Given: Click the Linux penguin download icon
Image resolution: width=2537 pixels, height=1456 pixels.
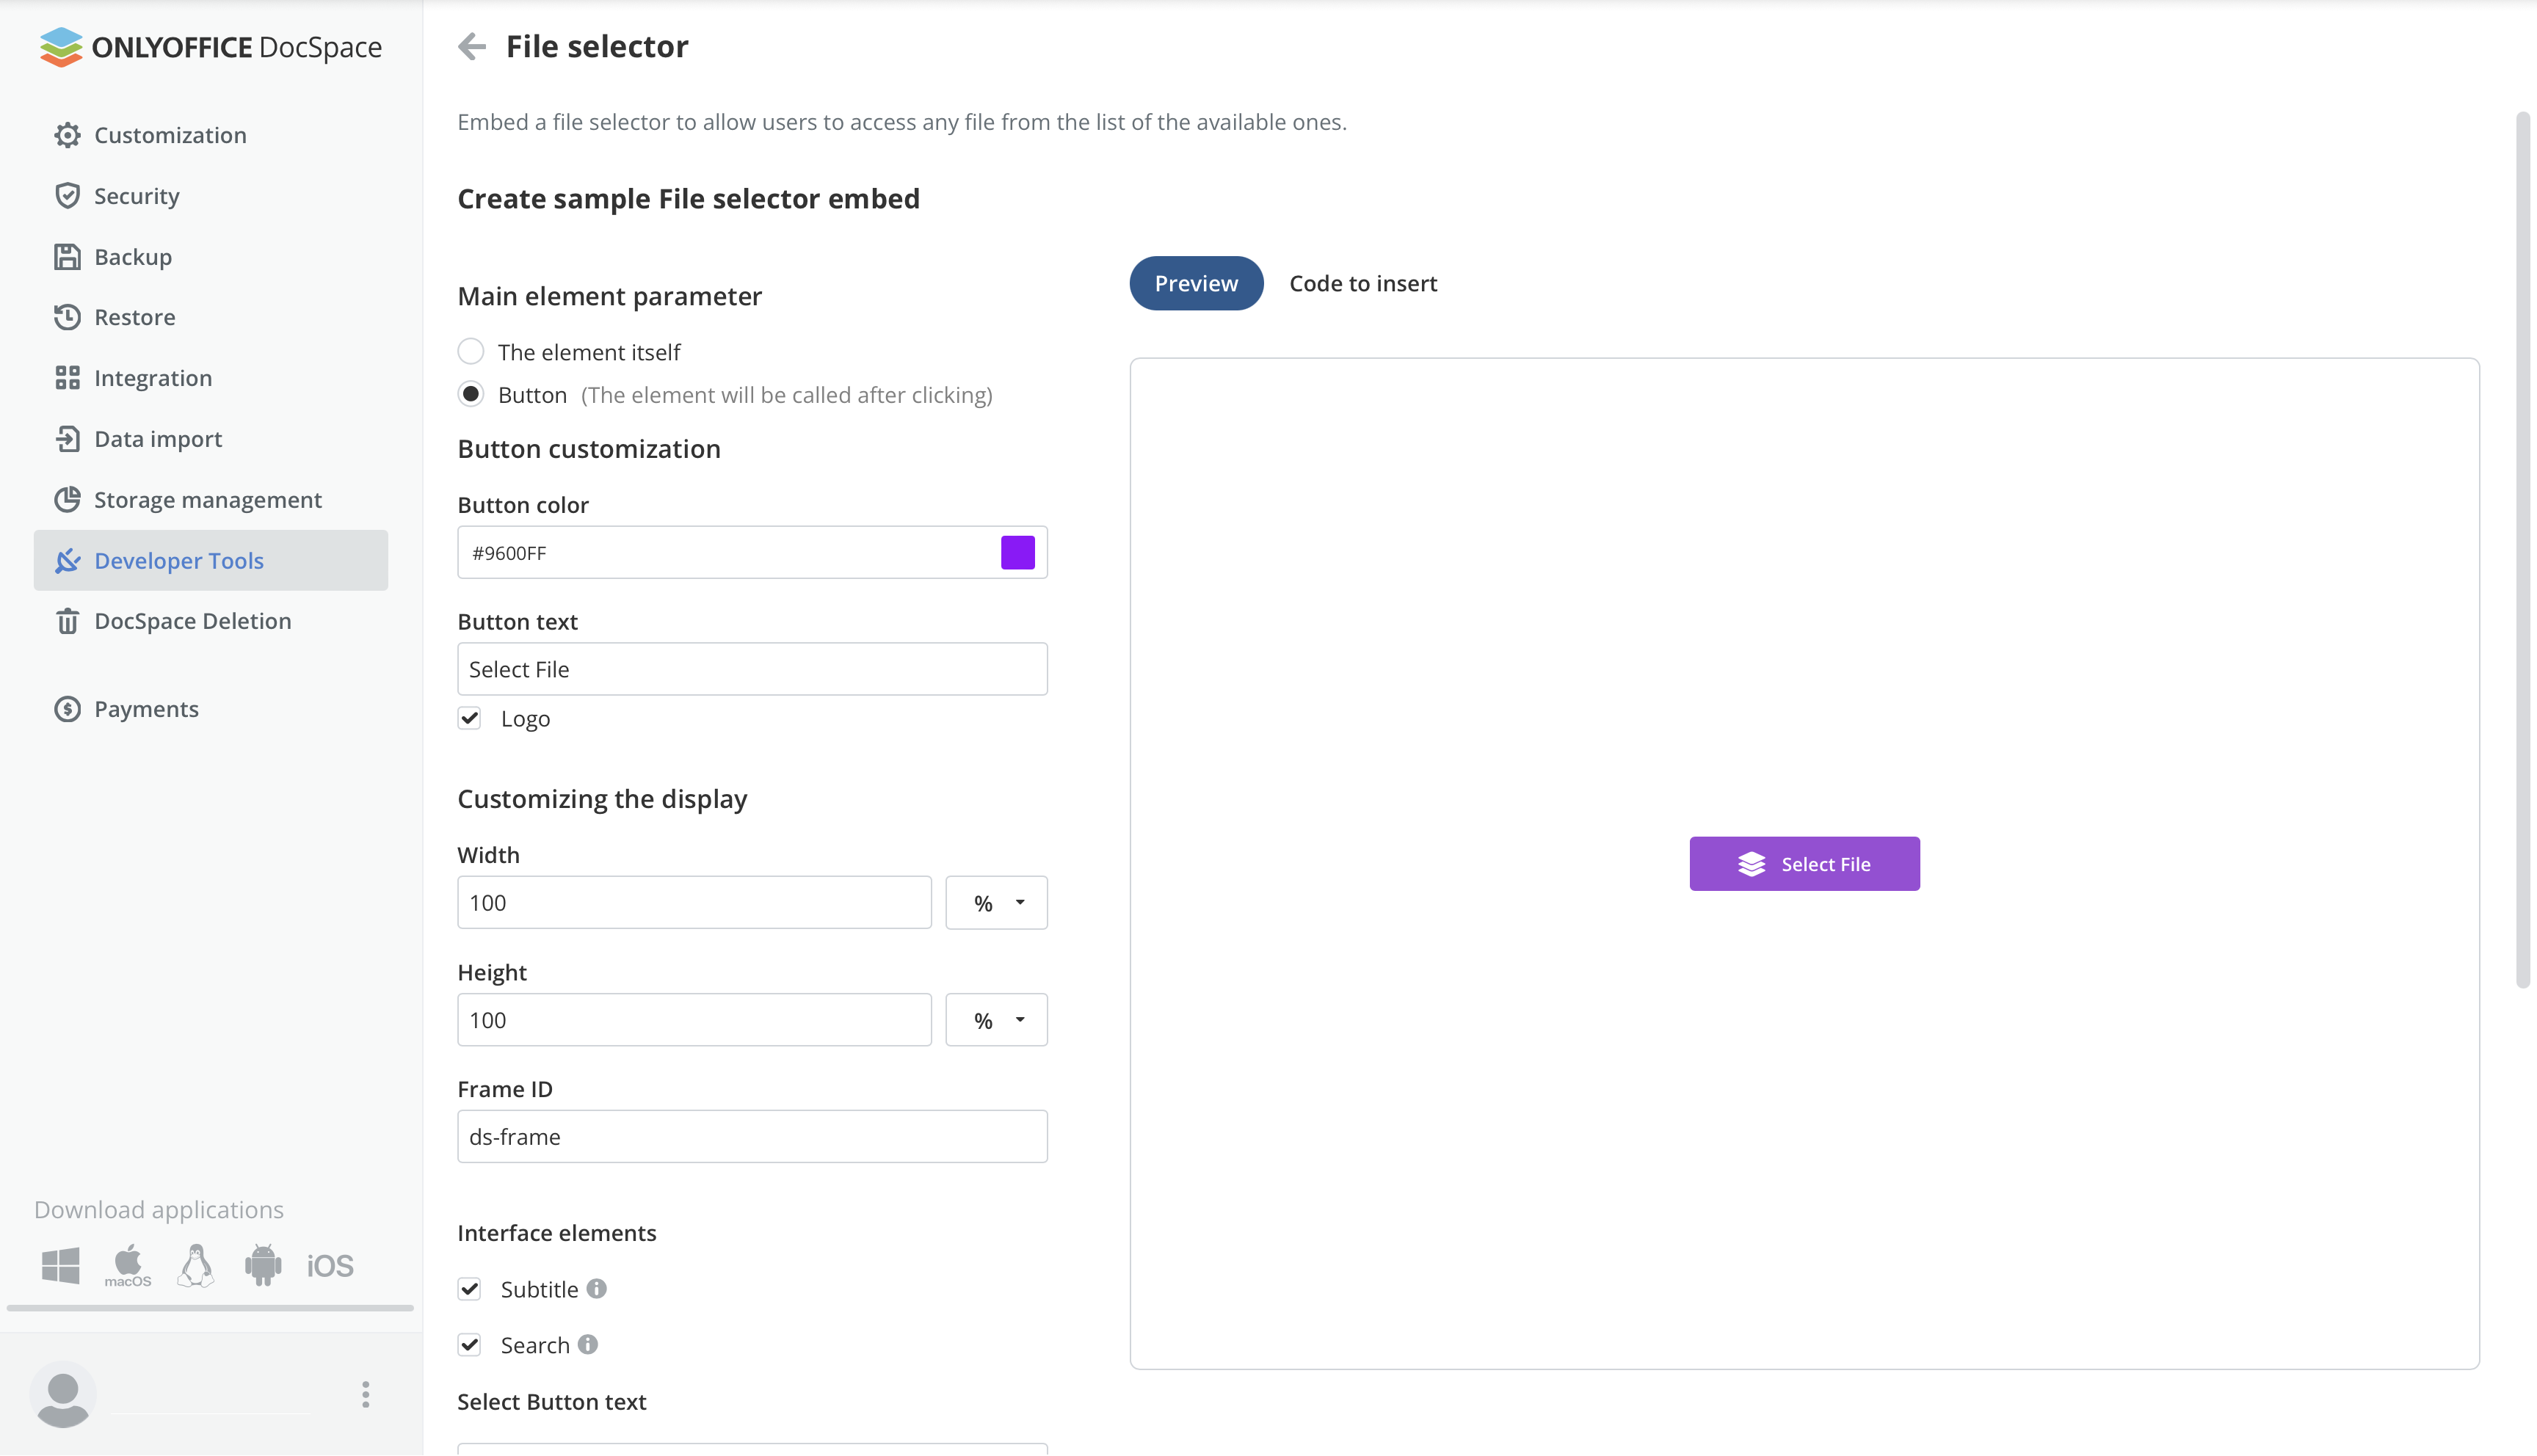Looking at the screenshot, I should (196, 1265).
